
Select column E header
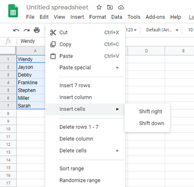179,51
